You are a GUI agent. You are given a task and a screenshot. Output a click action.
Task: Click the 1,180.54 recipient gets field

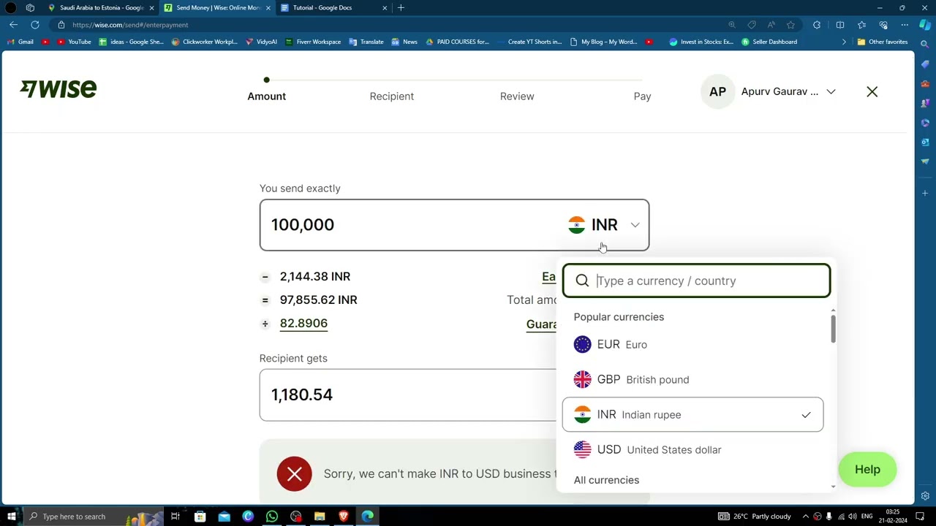[x=408, y=394]
